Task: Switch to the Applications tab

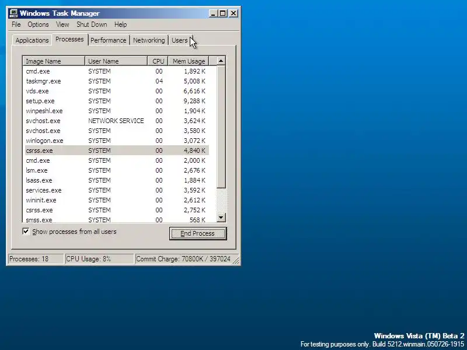Action: [32, 40]
